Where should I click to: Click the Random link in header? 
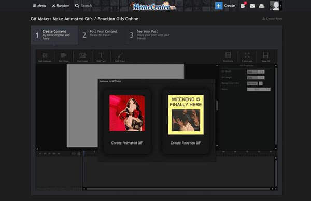tap(61, 6)
